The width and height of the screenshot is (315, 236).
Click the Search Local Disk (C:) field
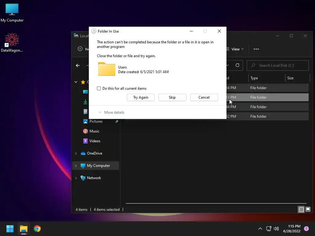[x=278, y=65]
